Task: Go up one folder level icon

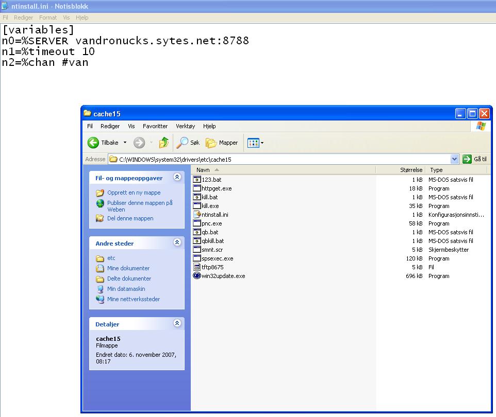Action: [x=164, y=143]
